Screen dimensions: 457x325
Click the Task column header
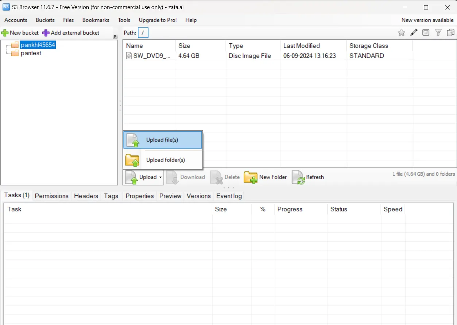pos(108,209)
